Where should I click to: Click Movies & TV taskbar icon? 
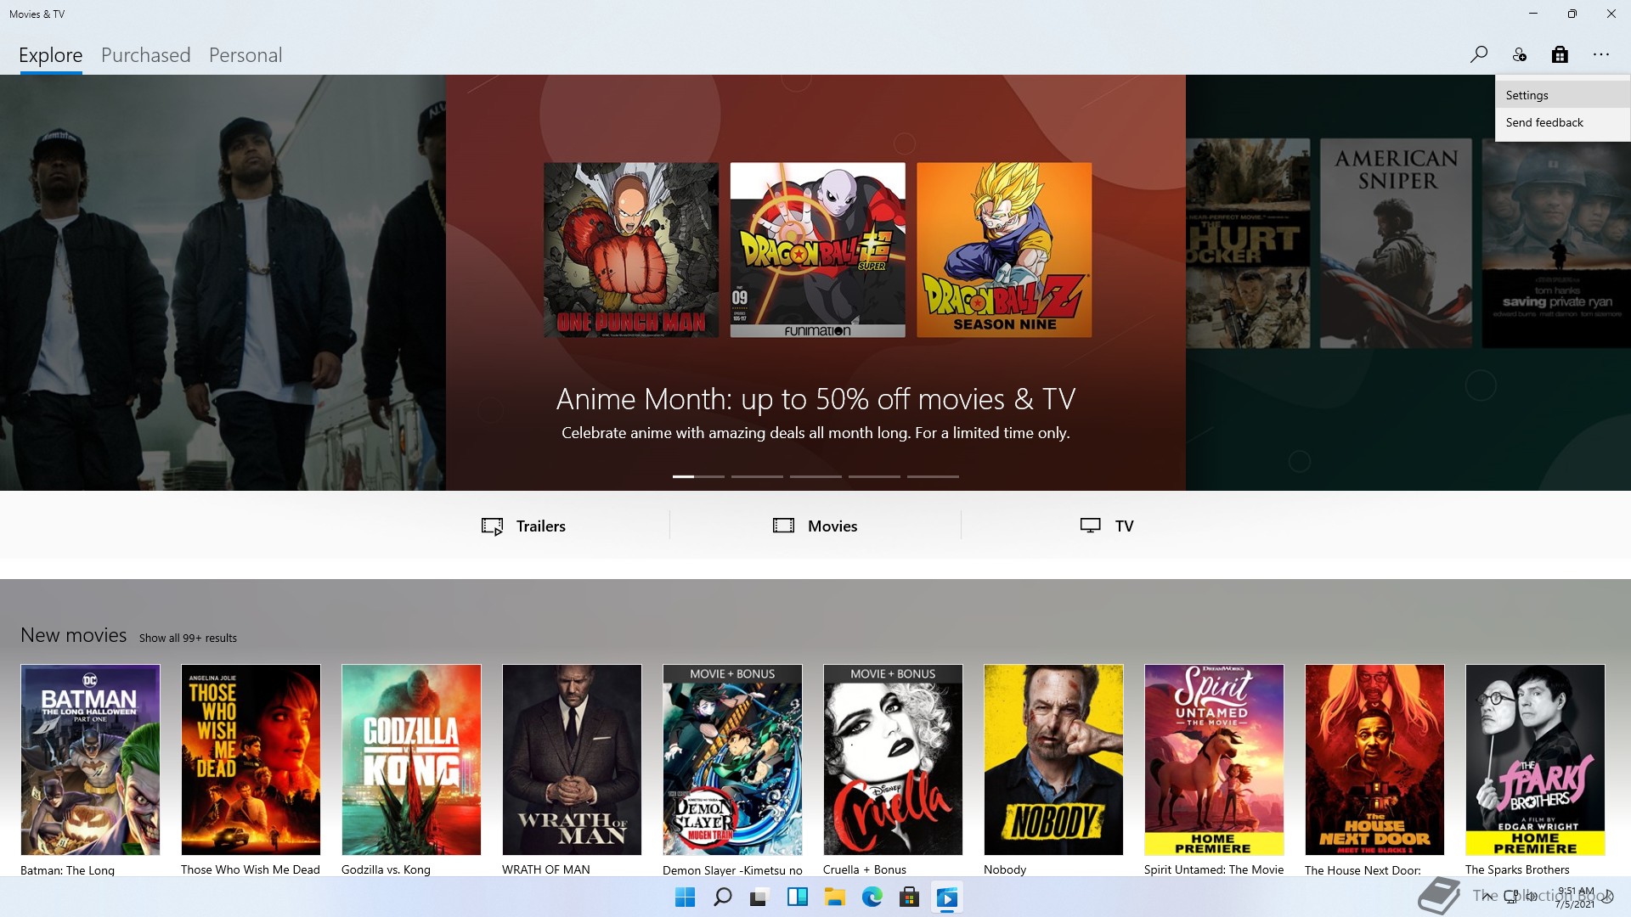click(x=946, y=897)
